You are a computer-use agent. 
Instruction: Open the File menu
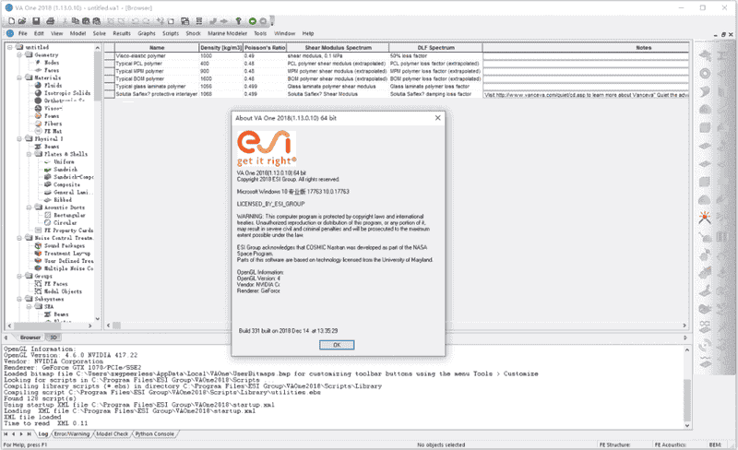tap(22, 33)
